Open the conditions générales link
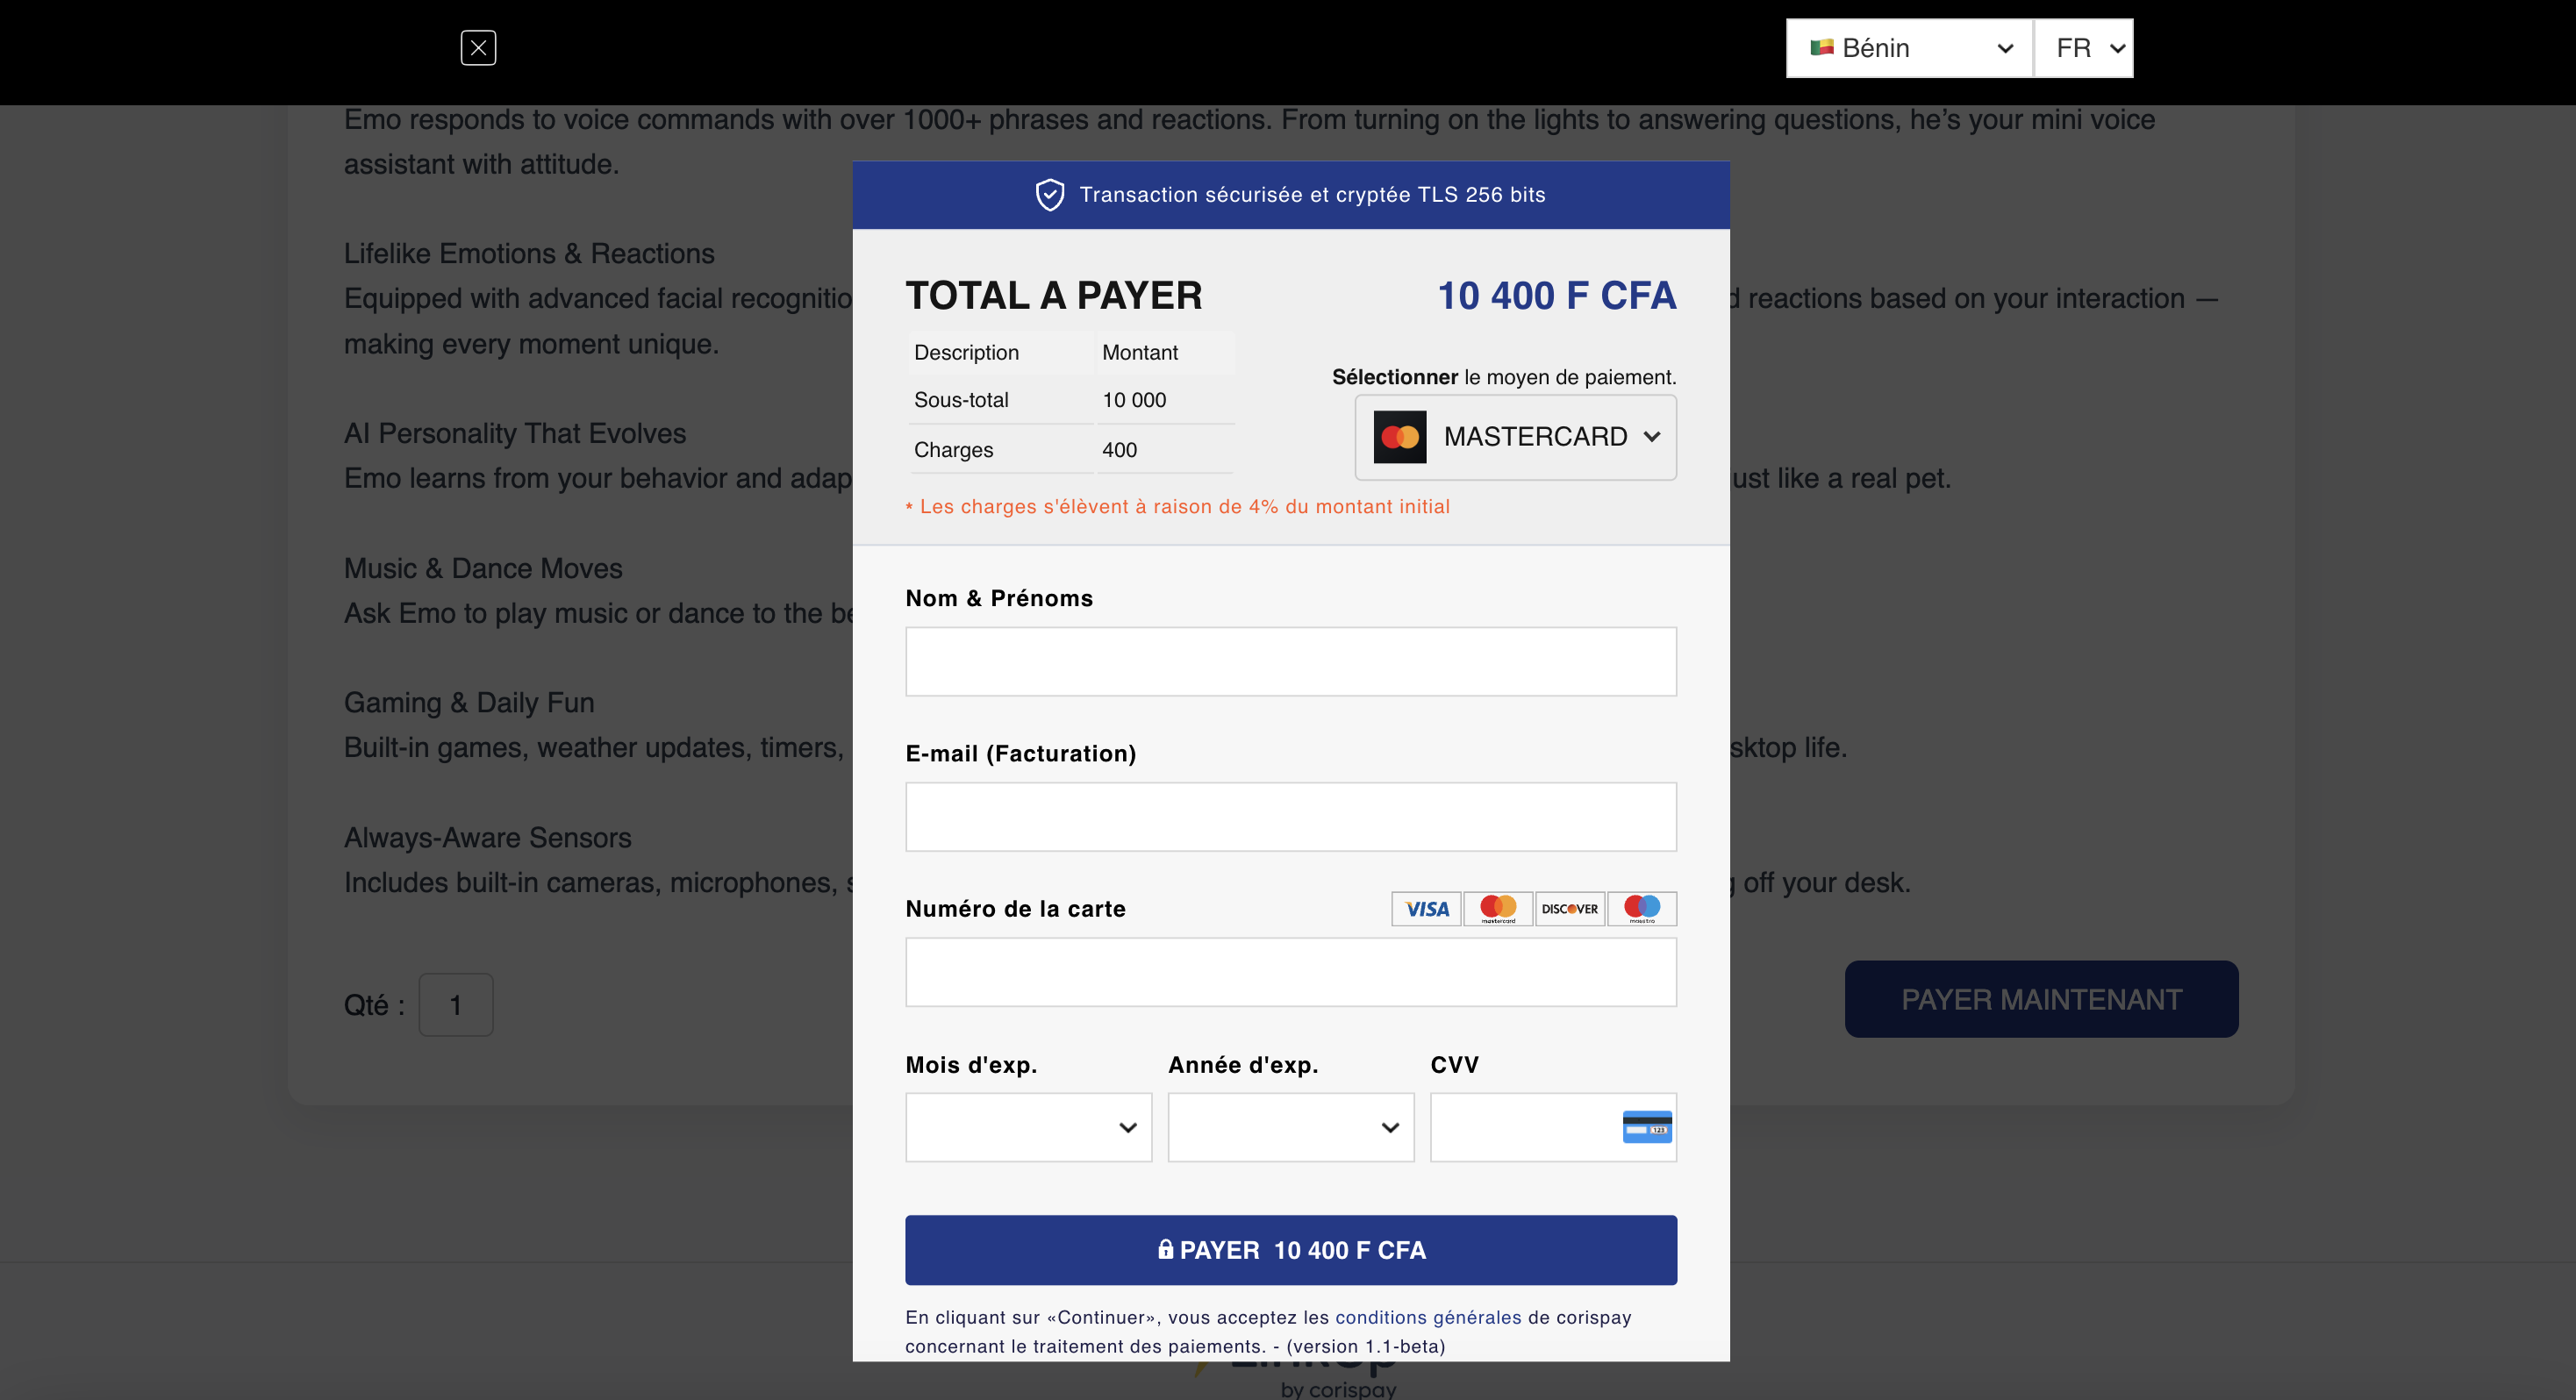Screen dimensions: 2576x1400 coord(1430,1317)
